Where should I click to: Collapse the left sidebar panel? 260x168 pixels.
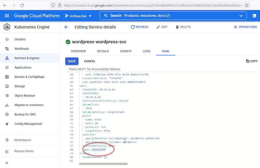point(7,163)
